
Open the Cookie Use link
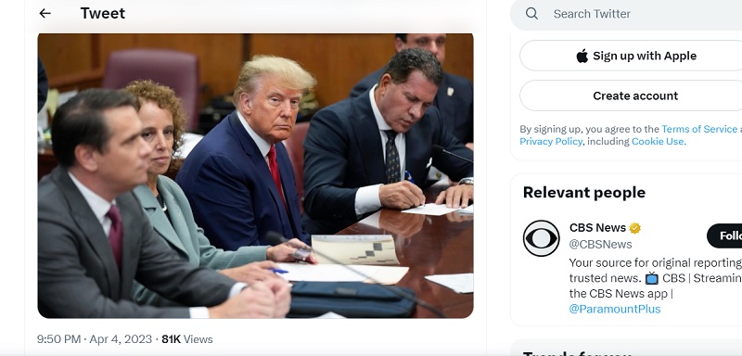coord(658,141)
